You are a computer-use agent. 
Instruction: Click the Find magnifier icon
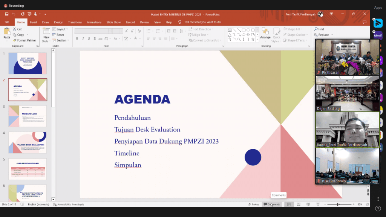coord(316,29)
